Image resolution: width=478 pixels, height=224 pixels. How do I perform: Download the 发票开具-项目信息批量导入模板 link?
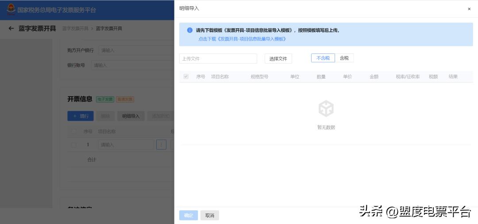click(242, 39)
